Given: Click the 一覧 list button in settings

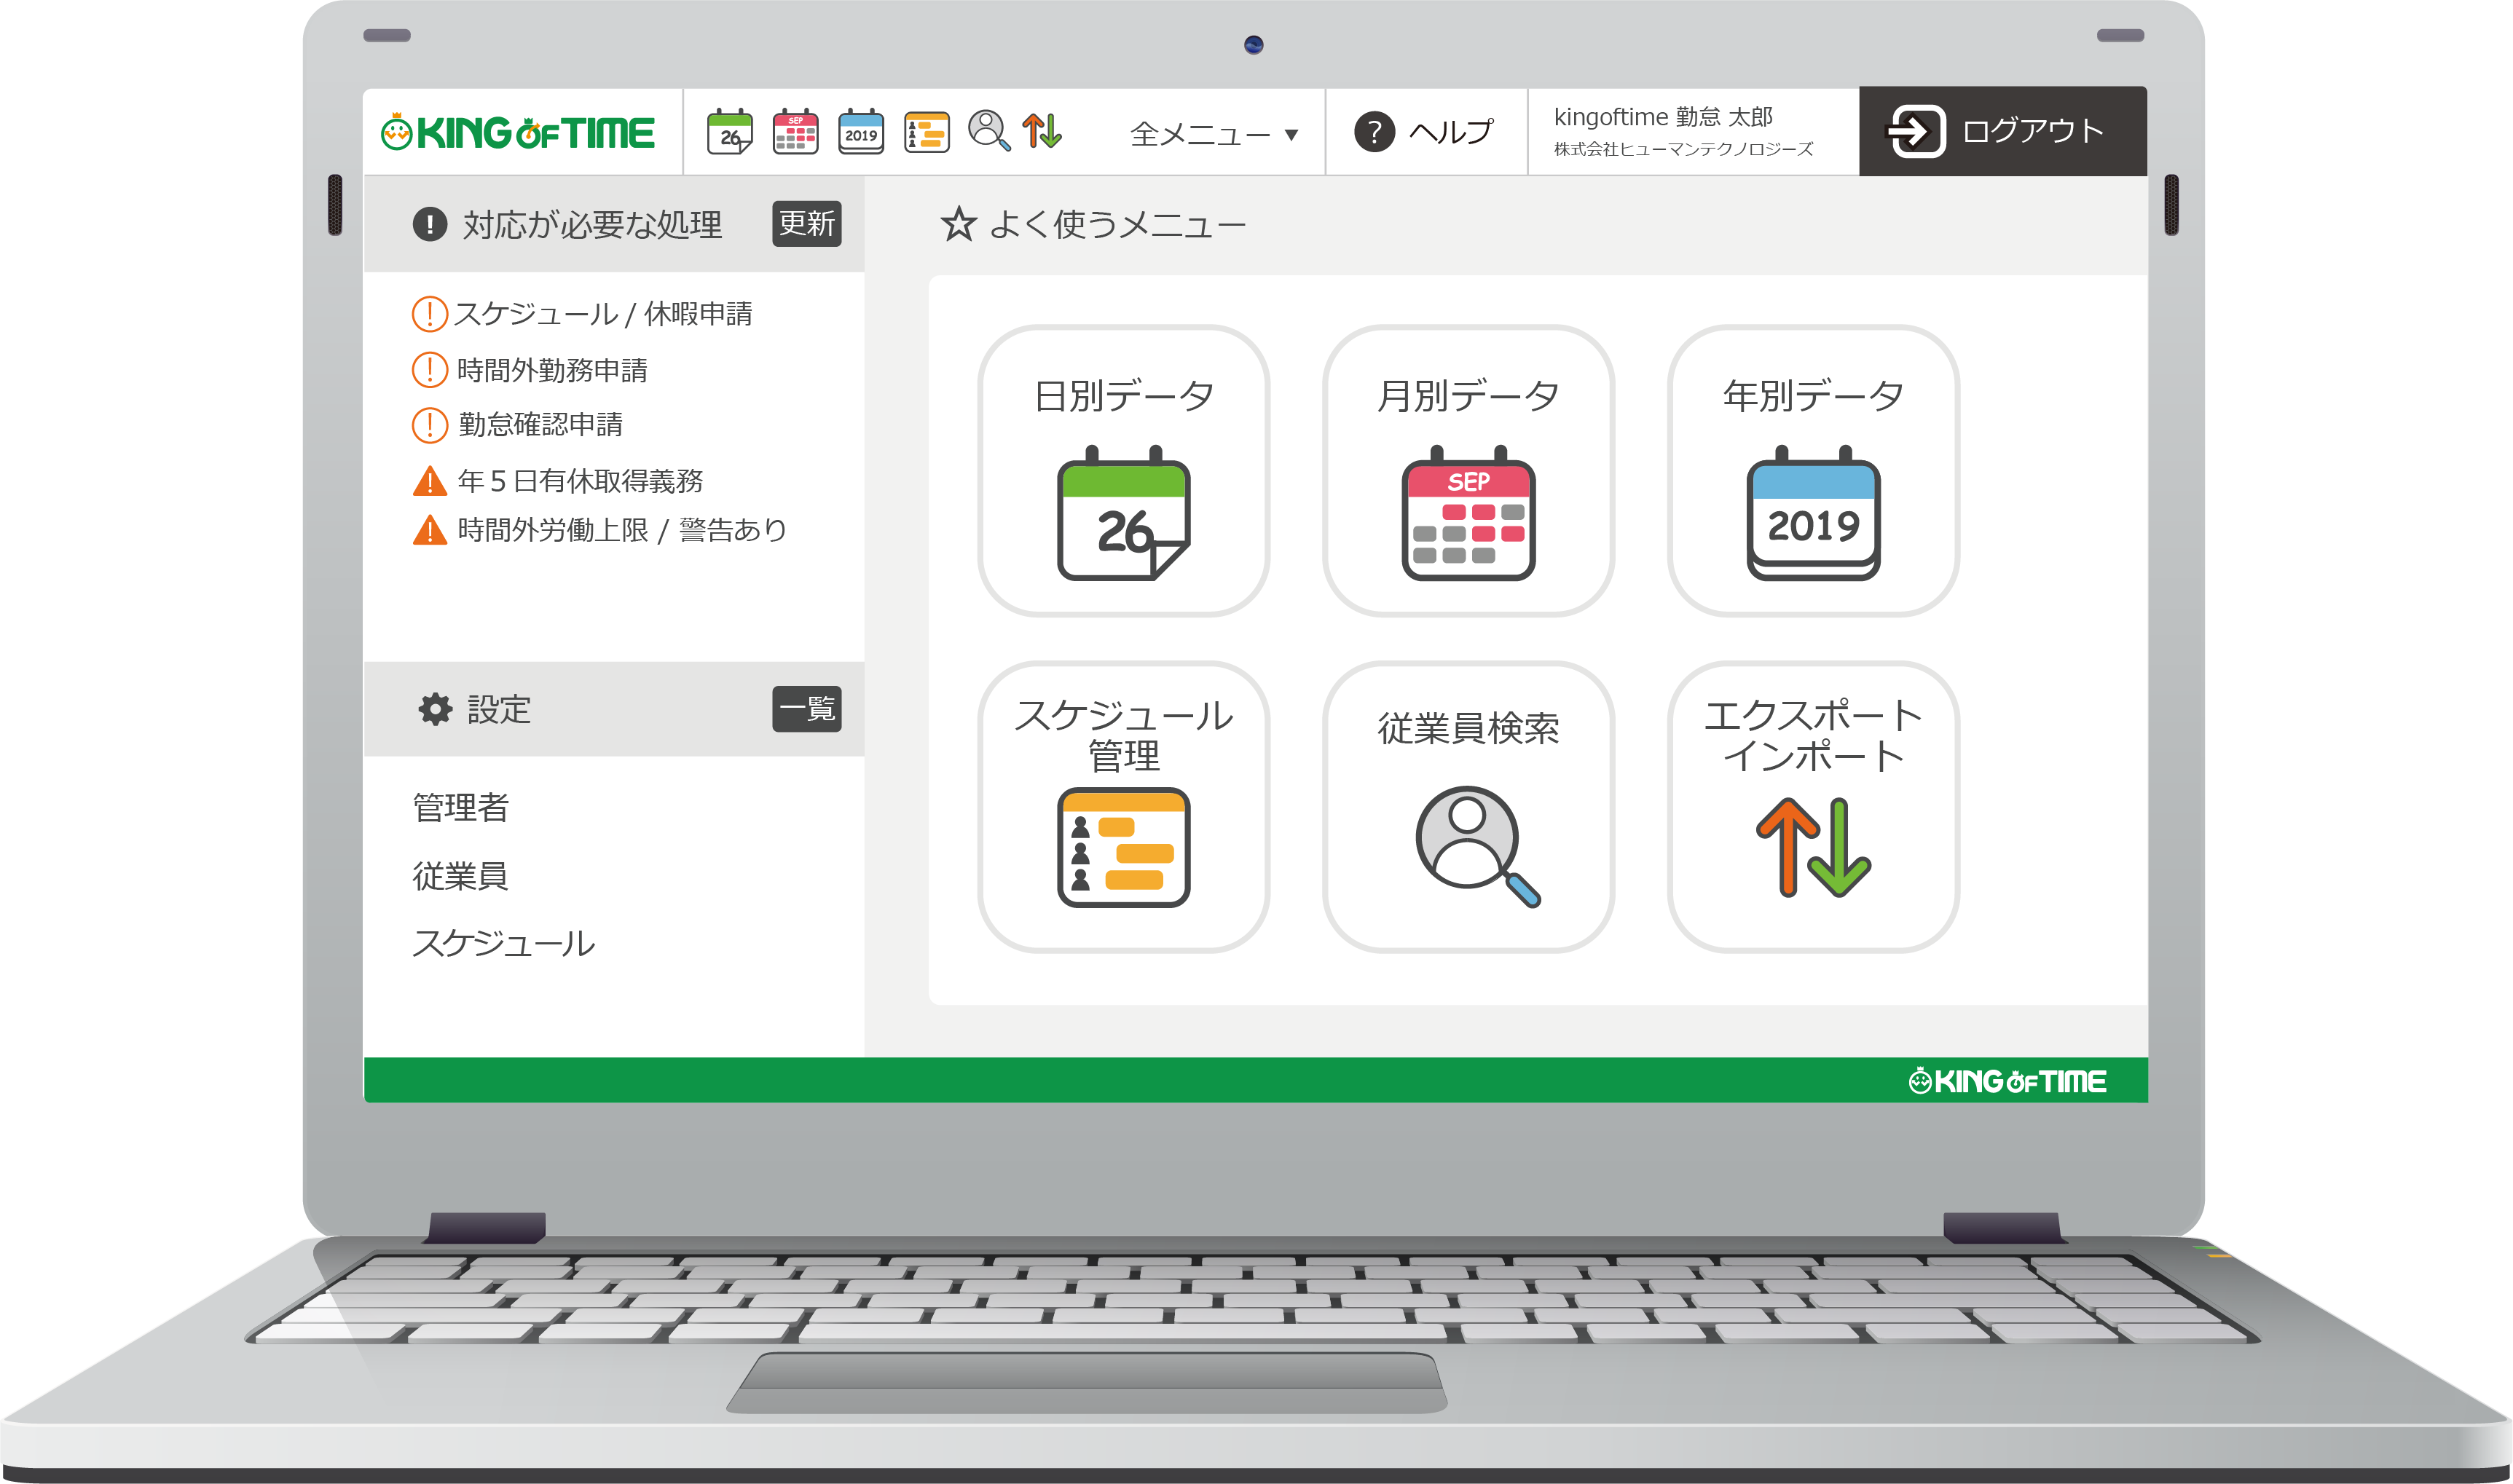Looking at the screenshot, I should (x=806, y=709).
